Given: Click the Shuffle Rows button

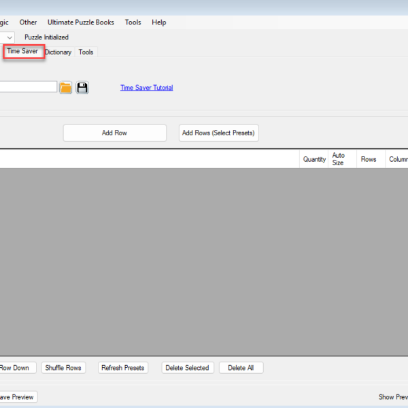Looking at the screenshot, I should [x=63, y=368].
